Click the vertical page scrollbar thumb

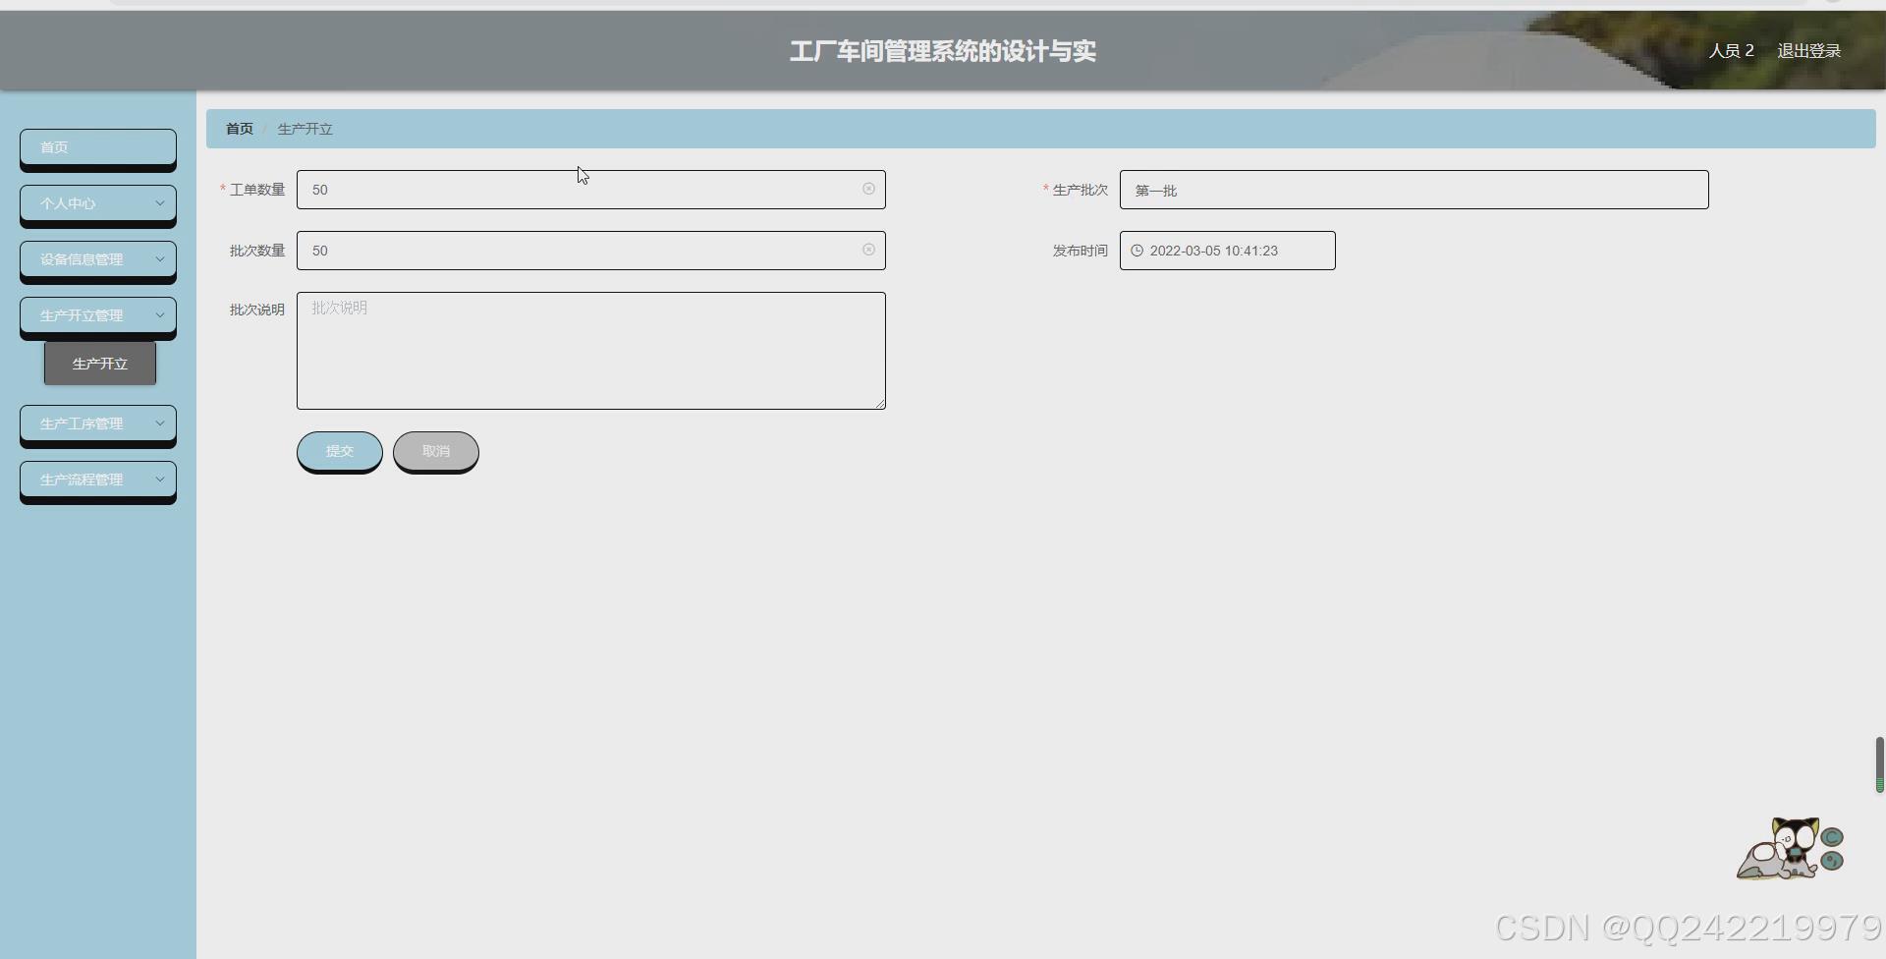[x=1880, y=764]
